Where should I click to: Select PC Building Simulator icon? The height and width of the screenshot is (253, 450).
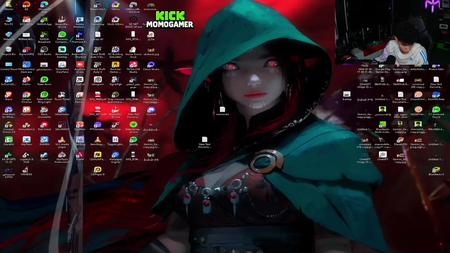[116, 51]
